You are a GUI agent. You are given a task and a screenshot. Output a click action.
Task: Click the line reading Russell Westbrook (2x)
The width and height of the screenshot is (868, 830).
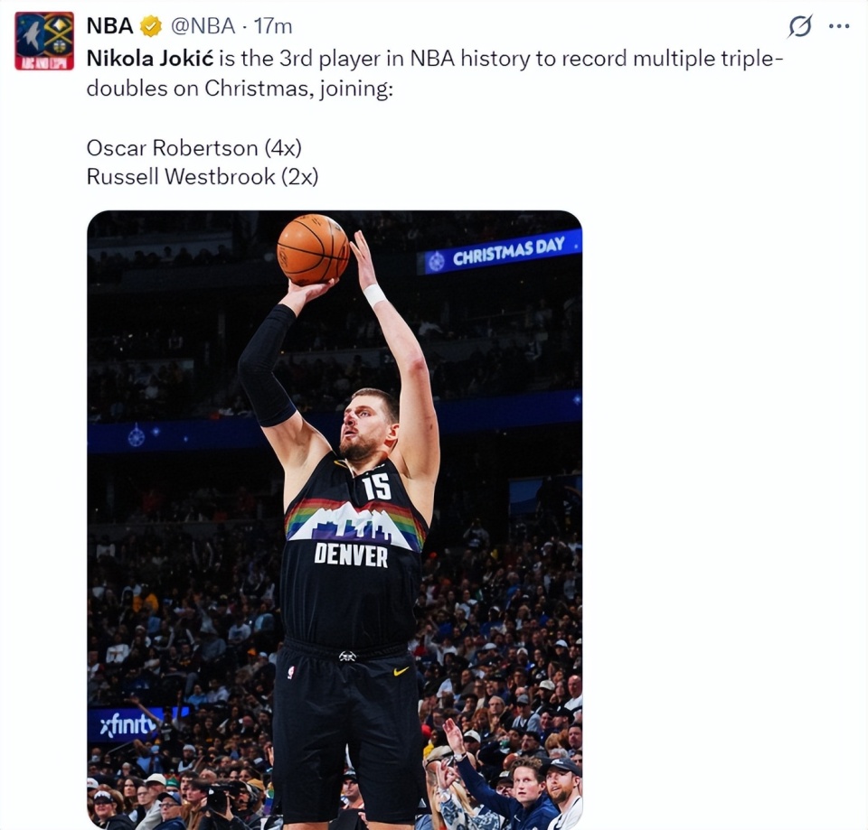202,177
